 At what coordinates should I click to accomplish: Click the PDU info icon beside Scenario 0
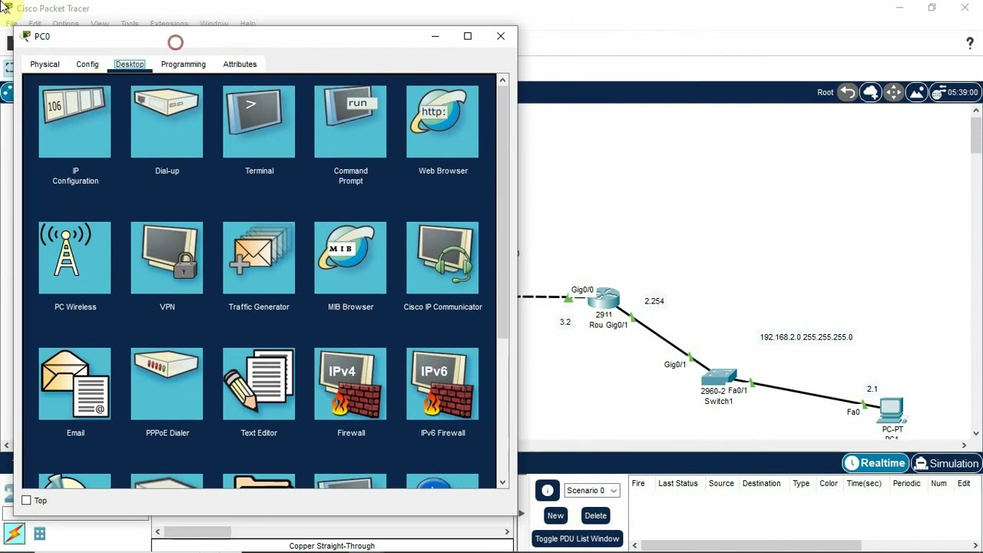(x=548, y=491)
